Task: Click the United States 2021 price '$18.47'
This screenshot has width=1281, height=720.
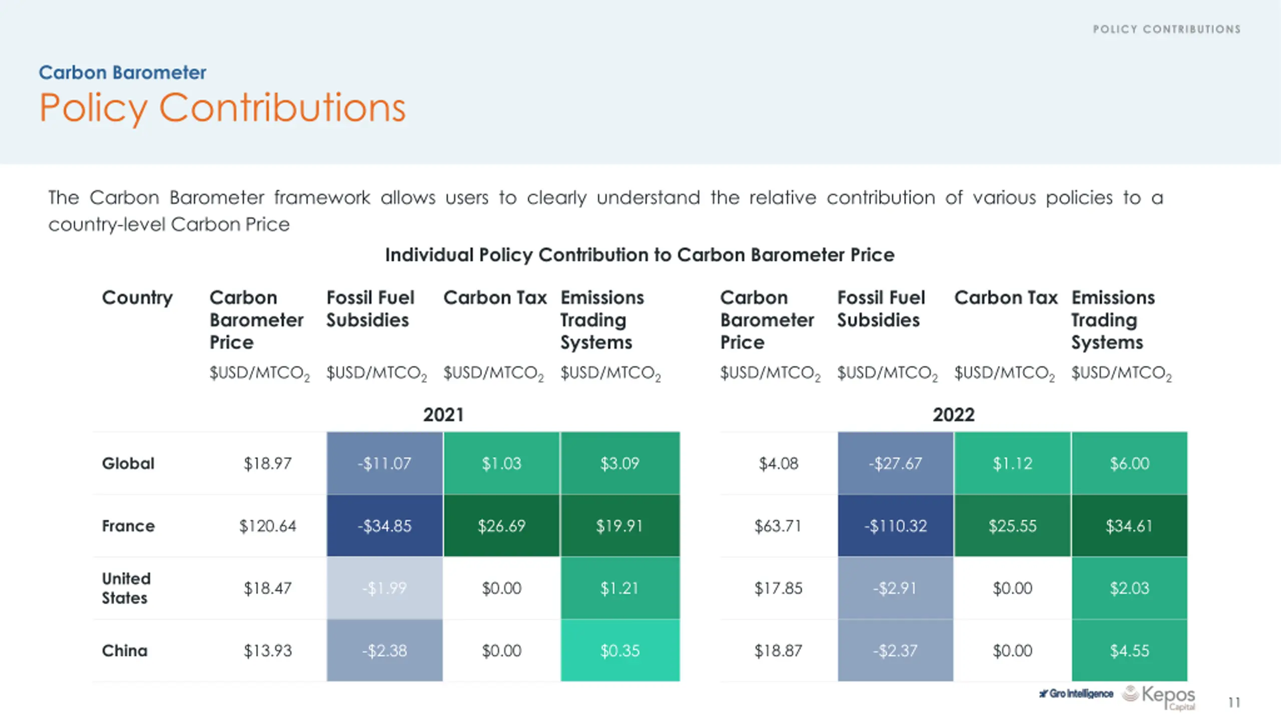Action: [x=268, y=588]
